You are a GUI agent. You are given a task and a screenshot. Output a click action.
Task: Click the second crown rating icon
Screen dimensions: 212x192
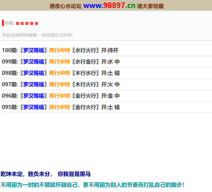click(x=22, y=23)
